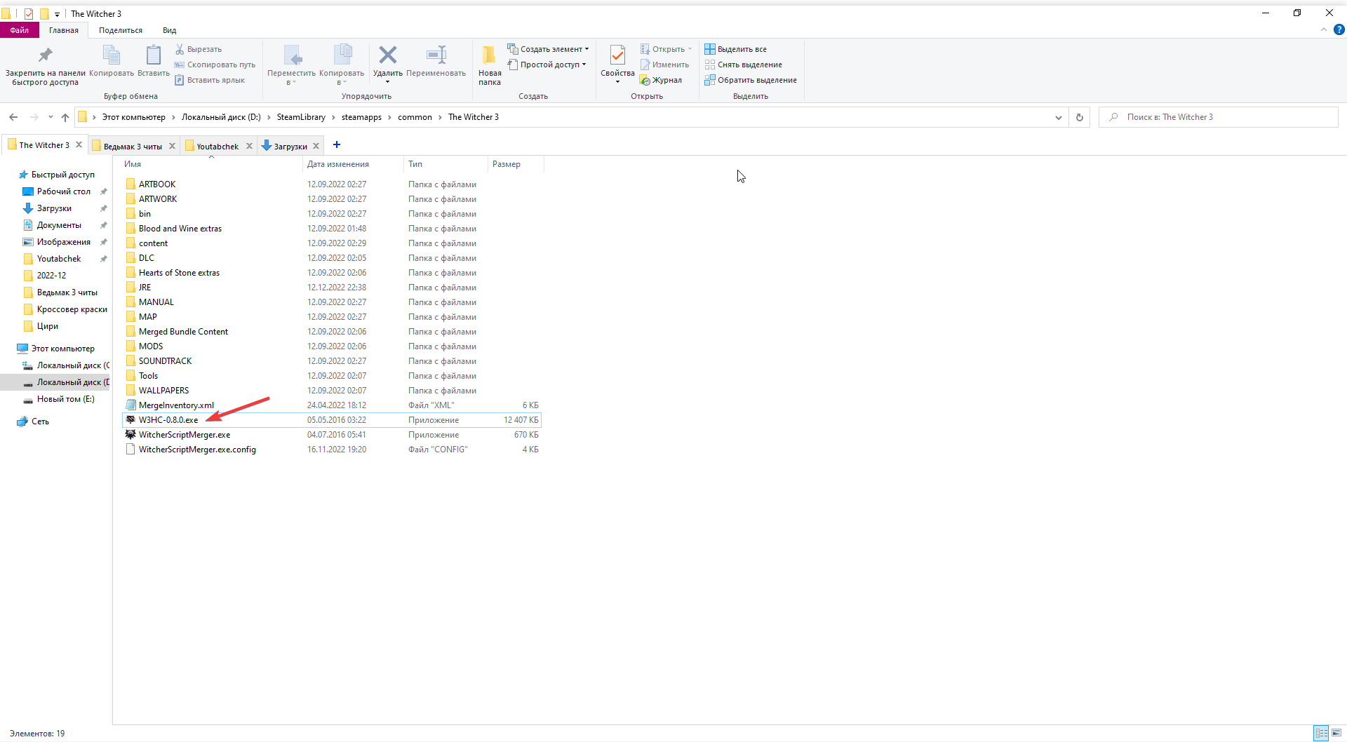Open Сеть in the sidebar
The width and height of the screenshot is (1347, 742).
(x=40, y=421)
